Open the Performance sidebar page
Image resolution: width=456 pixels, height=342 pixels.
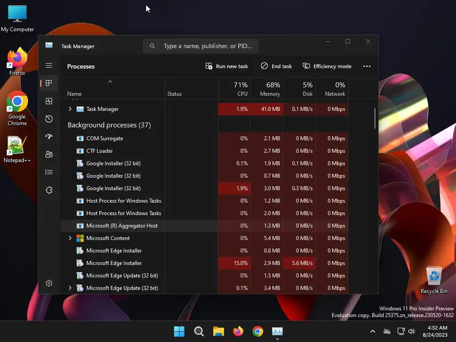tap(49, 101)
